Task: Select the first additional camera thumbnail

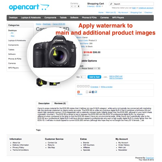Action: coord(41,82)
